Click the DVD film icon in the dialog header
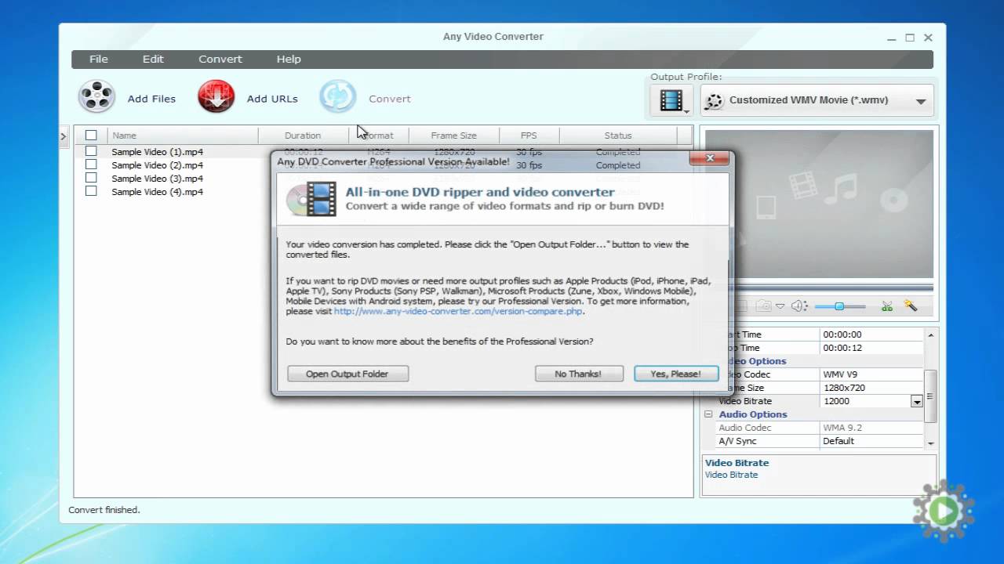The width and height of the screenshot is (1004, 564). (x=311, y=199)
